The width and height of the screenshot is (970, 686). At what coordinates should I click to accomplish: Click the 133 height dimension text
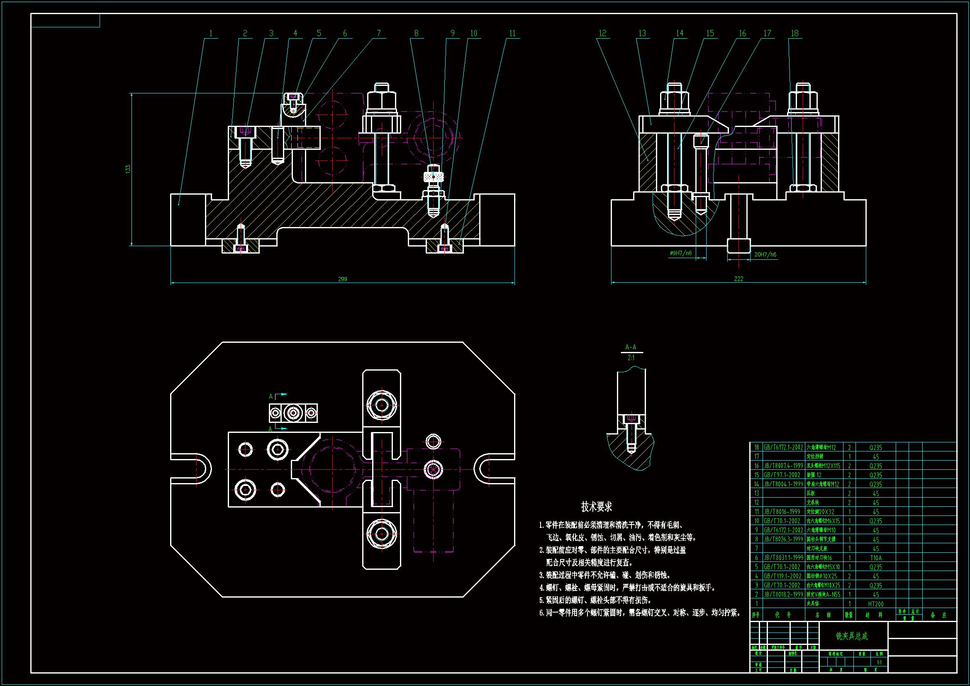pos(128,169)
